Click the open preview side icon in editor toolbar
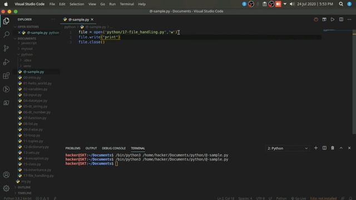Viewport: 356px width, 200px height. [324, 19]
